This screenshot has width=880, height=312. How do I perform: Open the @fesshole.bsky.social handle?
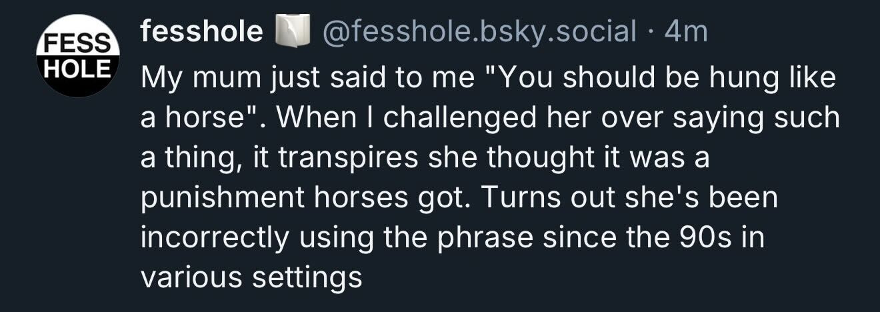pyautogui.click(x=479, y=31)
